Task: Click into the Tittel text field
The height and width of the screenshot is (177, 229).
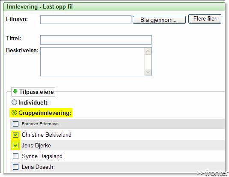Action: 96,40
